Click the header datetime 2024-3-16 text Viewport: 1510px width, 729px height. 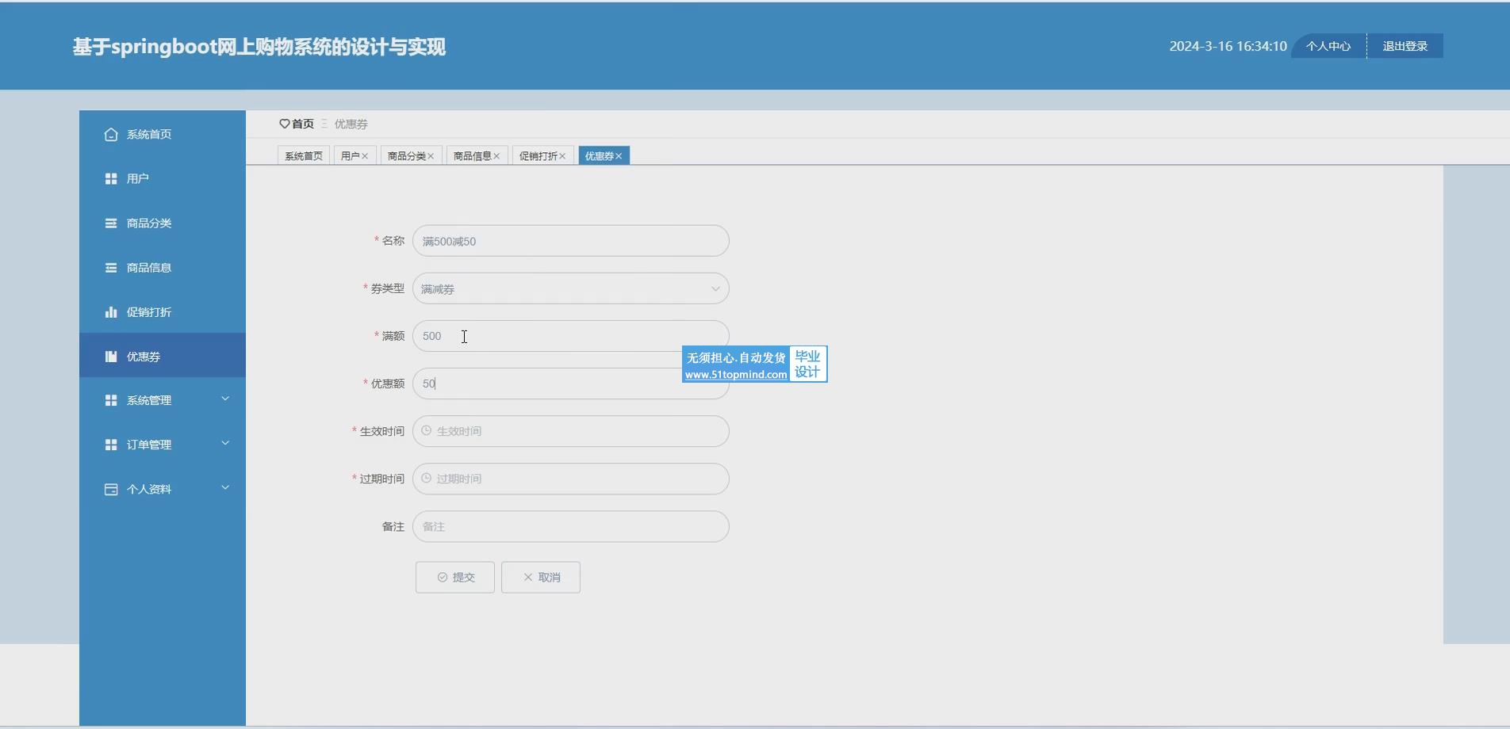[1228, 46]
